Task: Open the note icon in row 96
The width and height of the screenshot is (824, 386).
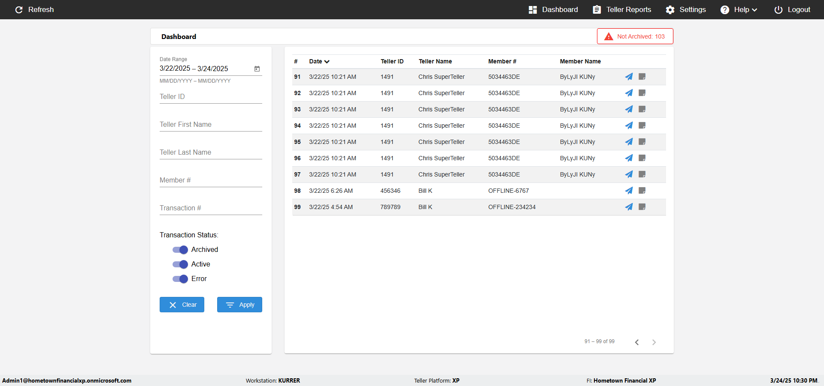Action: (642, 158)
